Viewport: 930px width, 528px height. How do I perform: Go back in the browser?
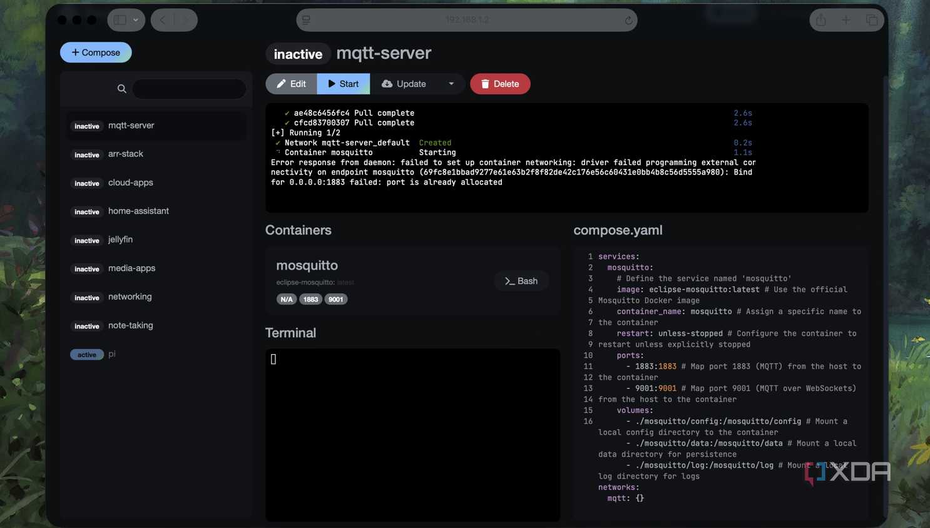163,20
